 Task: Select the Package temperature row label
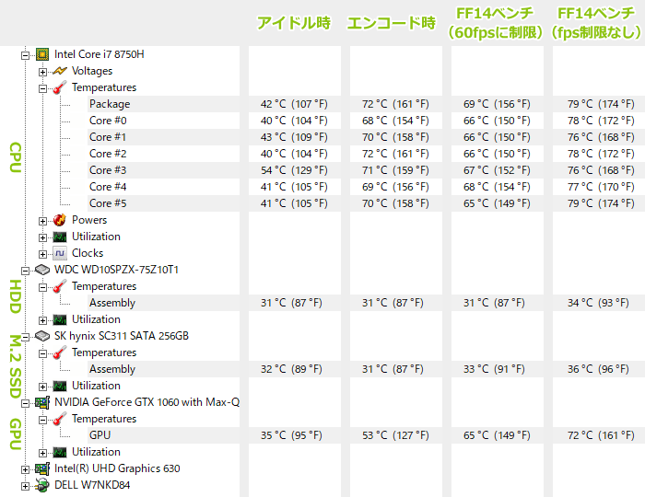pyautogui.click(x=110, y=104)
